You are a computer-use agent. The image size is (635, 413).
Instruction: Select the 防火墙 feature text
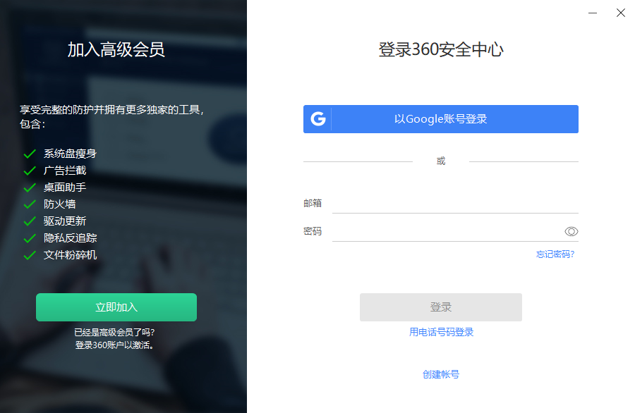59,204
